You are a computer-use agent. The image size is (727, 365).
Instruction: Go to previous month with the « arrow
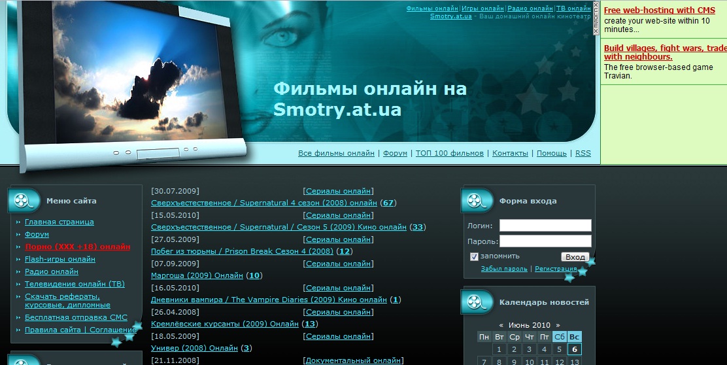coord(501,325)
